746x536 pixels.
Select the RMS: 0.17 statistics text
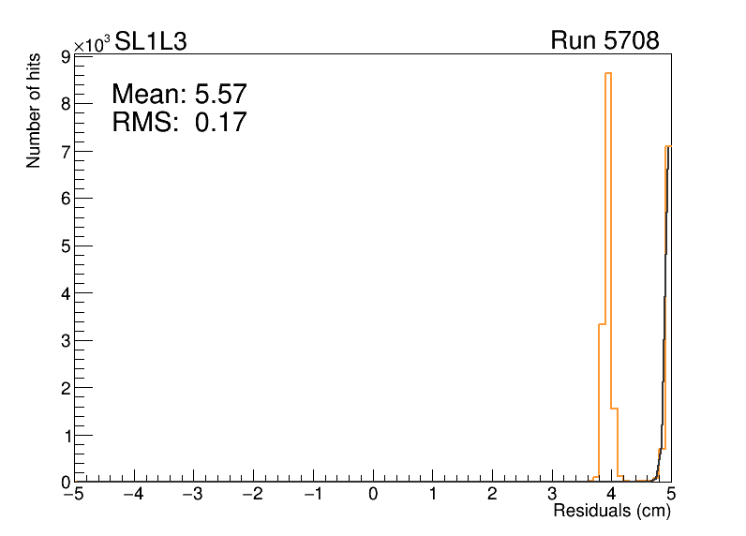click(x=179, y=122)
